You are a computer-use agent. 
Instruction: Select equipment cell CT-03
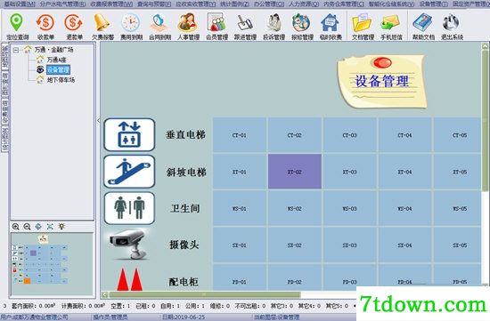[350, 135]
